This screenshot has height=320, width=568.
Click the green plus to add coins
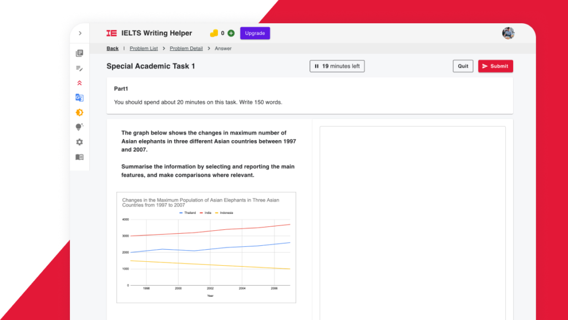point(231,33)
